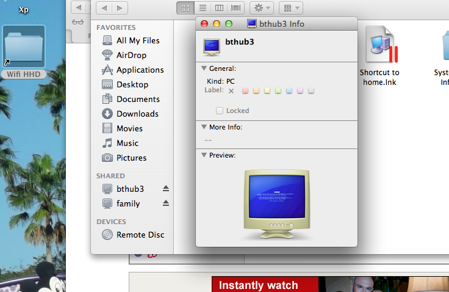Switch Finder to list view
The image size is (449, 292).
[203, 8]
